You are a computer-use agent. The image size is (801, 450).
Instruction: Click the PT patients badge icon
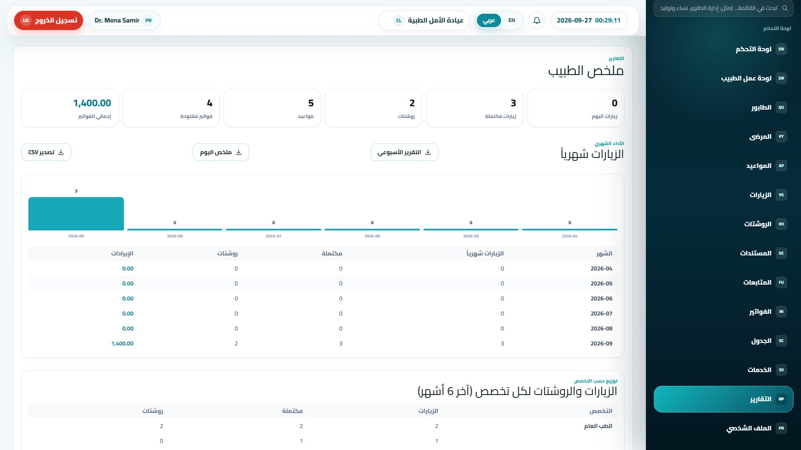781,137
